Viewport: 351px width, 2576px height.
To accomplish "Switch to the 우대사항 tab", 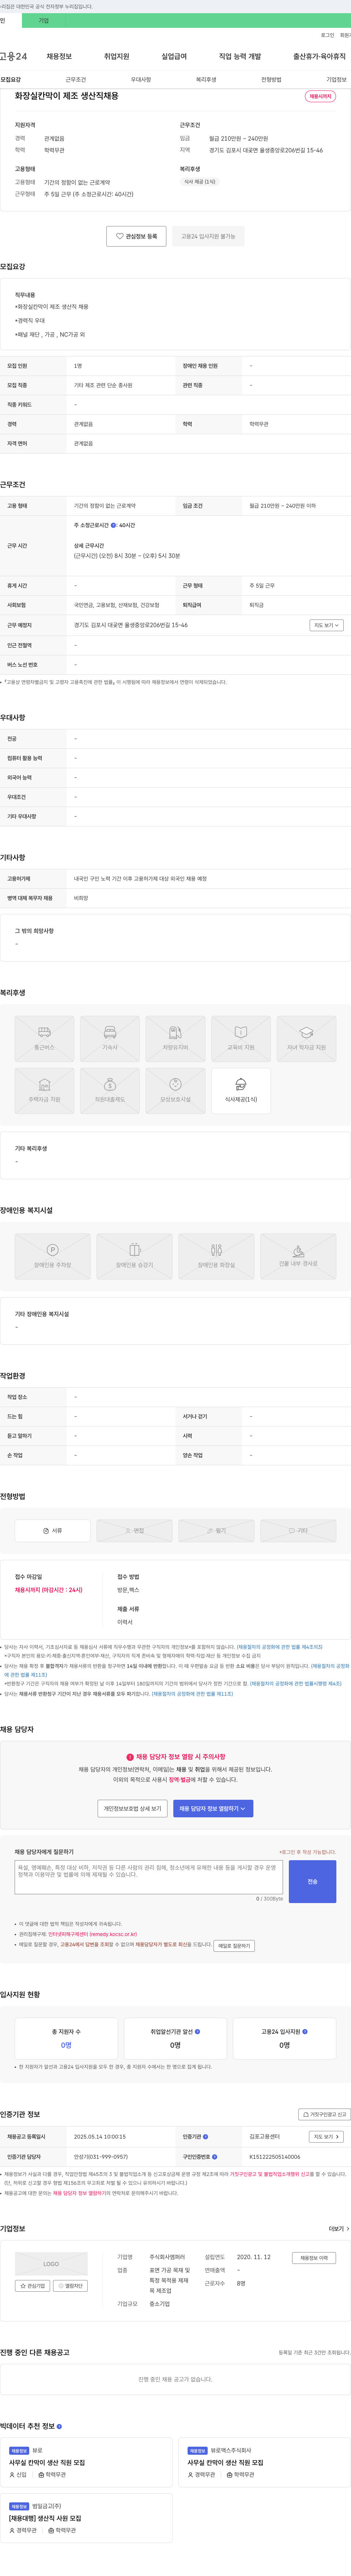I will click(141, 79).
